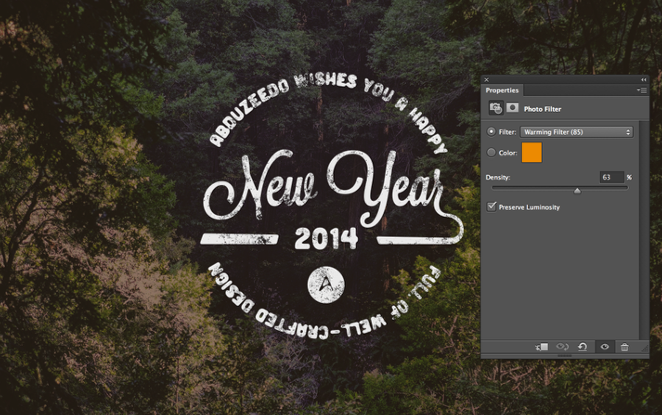Delete this adjustment layer with trash icon
The image size is (662, 415).
pyautogui.click(x=624, y=347)
